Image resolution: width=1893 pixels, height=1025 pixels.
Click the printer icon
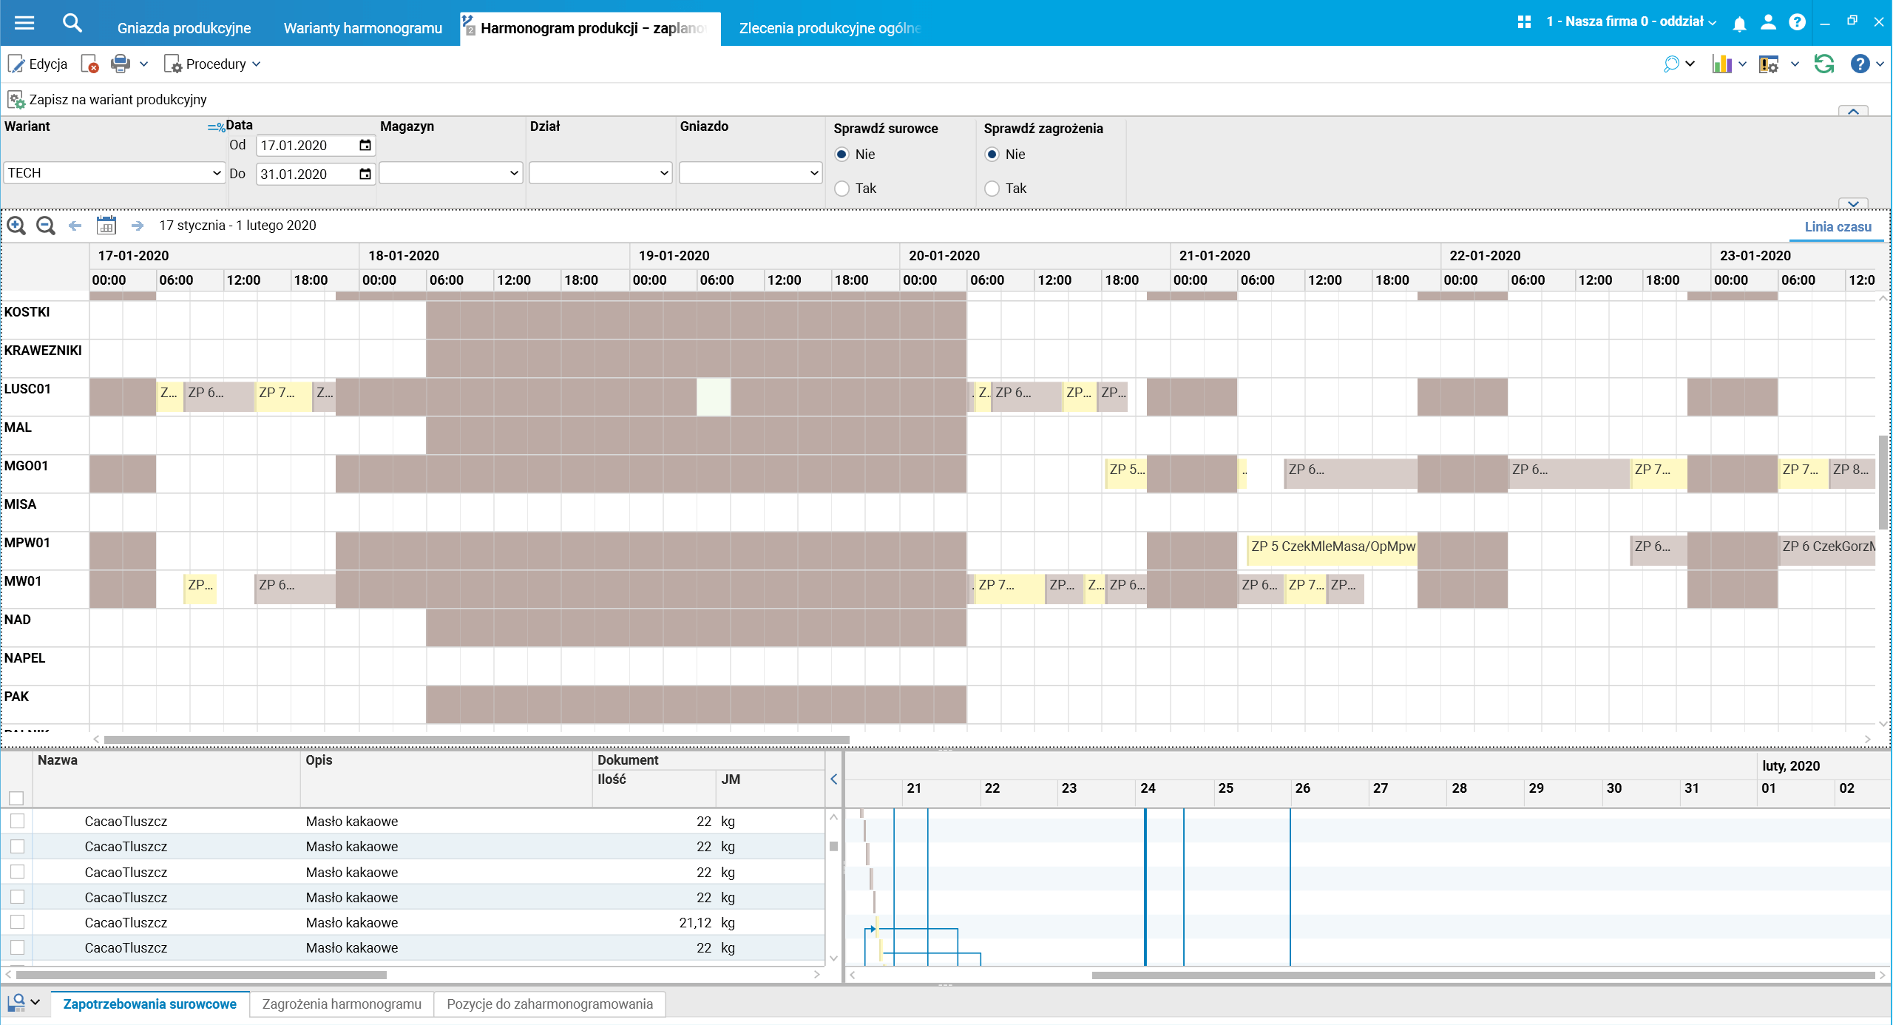pos(120,64)
